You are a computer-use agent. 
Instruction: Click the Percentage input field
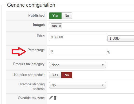78,51
